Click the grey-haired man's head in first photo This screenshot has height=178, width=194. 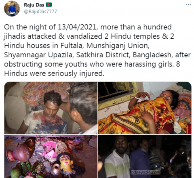[x=84, y=102]
